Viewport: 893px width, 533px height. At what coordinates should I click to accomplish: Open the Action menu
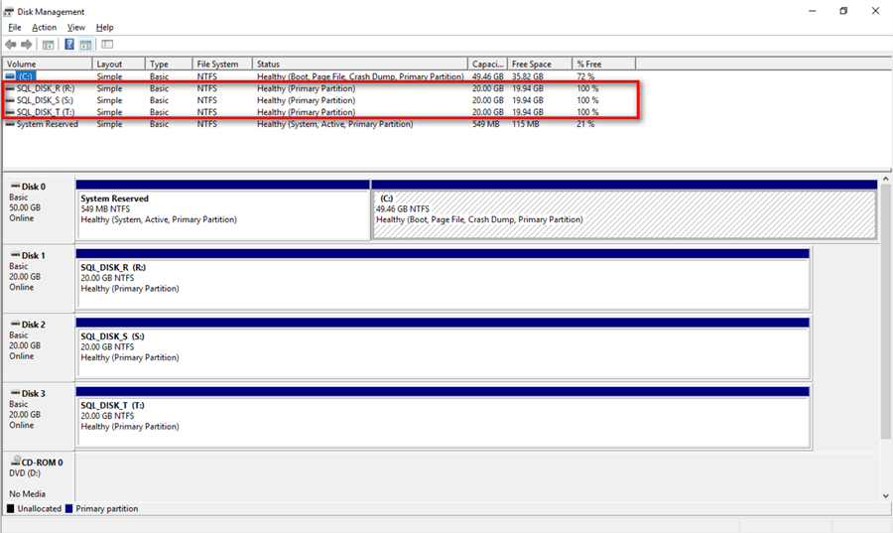(x=44, y=28)
